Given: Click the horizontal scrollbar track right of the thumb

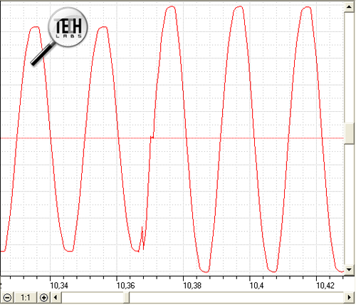Looking at the screenshot, I should (236, 298).
